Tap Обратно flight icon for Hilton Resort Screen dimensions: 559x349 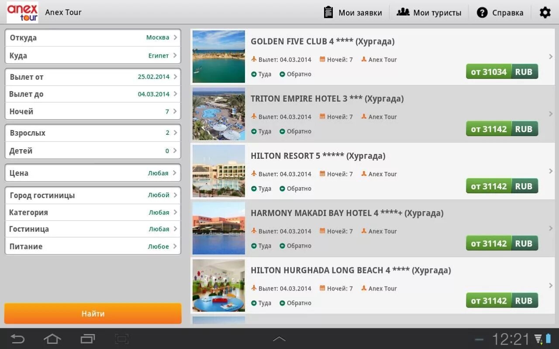pyautogui.click(x=282, y=188)
